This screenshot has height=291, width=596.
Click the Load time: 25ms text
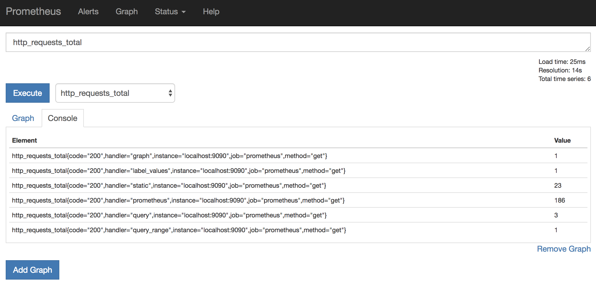pos(562,62)
